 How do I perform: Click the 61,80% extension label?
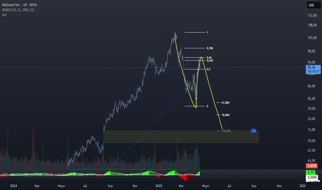coord(226,103)
